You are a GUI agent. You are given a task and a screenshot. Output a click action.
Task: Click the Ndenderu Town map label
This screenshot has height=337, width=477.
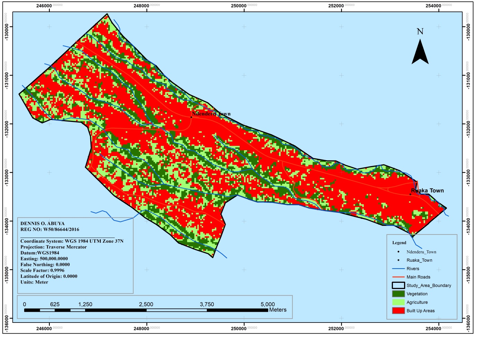211,114
